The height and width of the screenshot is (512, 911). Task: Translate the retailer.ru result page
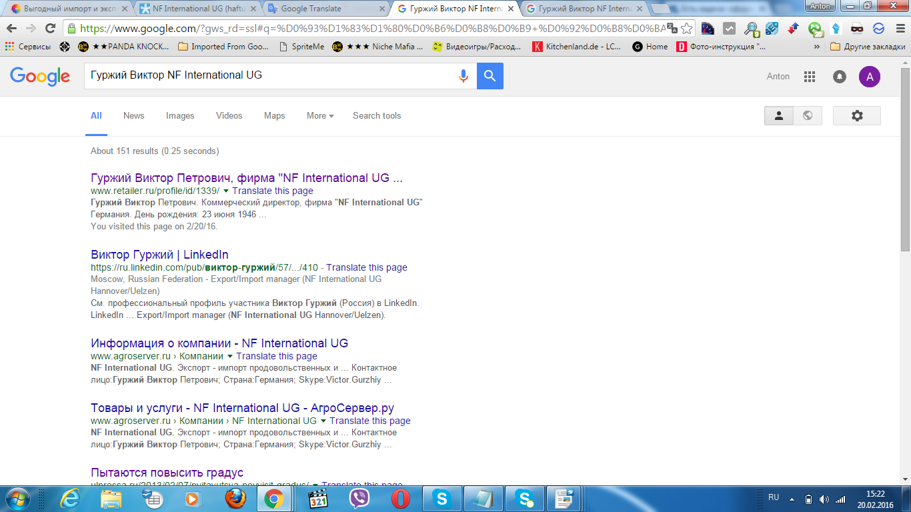(273, 191)
